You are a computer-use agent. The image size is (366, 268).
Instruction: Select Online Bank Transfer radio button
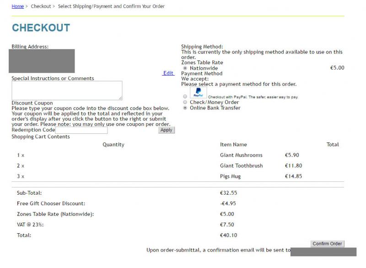[185, 108]
